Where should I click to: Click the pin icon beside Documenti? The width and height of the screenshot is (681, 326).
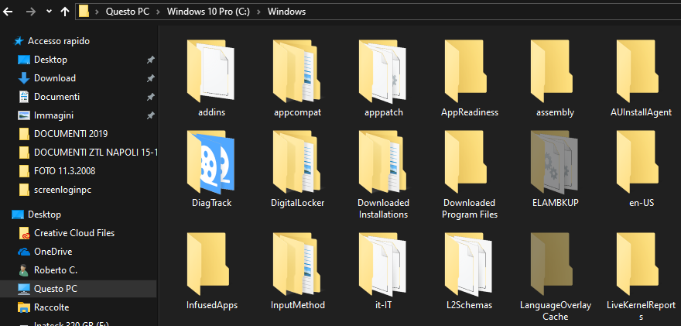tap(150, 97)
